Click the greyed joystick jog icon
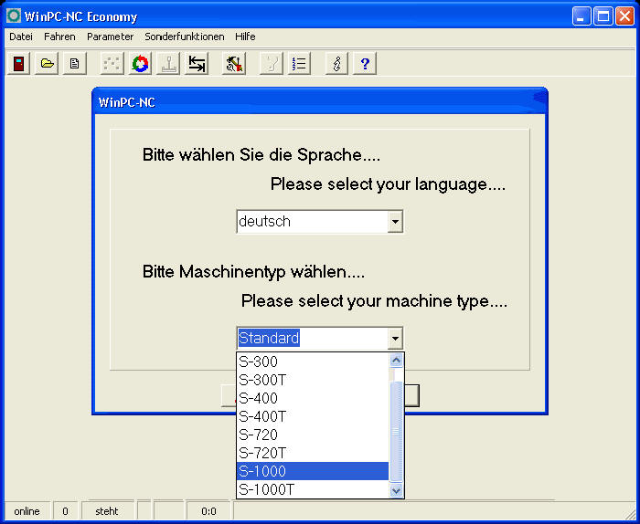The width and height of the screenshot is (640, 524). (x=168, y=64)
